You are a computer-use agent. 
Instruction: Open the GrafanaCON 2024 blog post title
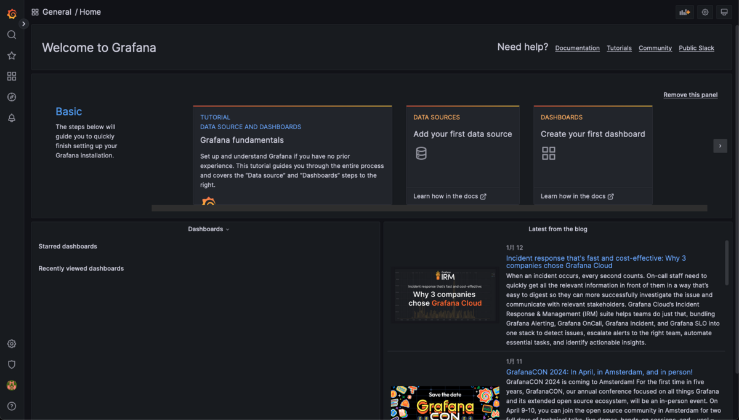pyautogui.click(x=599, y=372)
